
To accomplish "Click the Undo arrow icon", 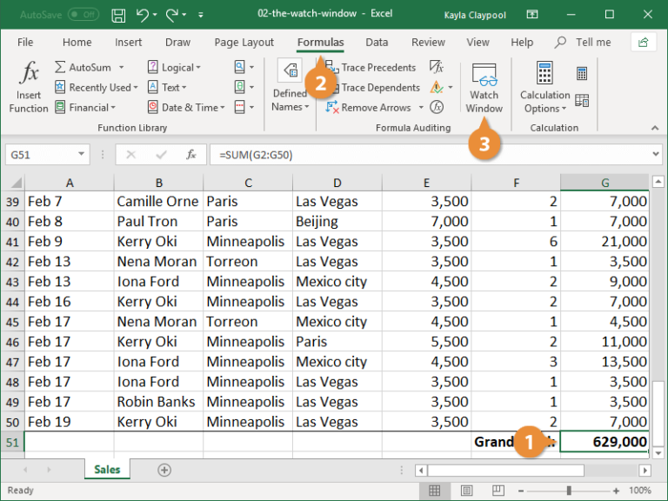I will pos(143,15).
